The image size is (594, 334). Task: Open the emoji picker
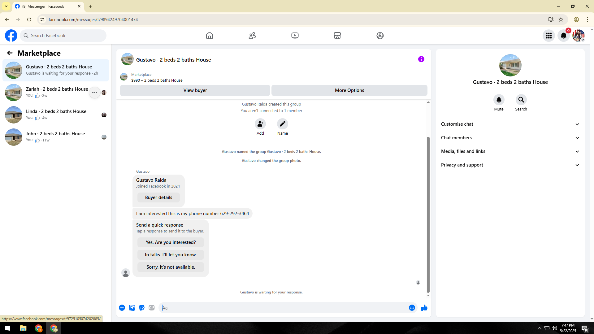412,308
